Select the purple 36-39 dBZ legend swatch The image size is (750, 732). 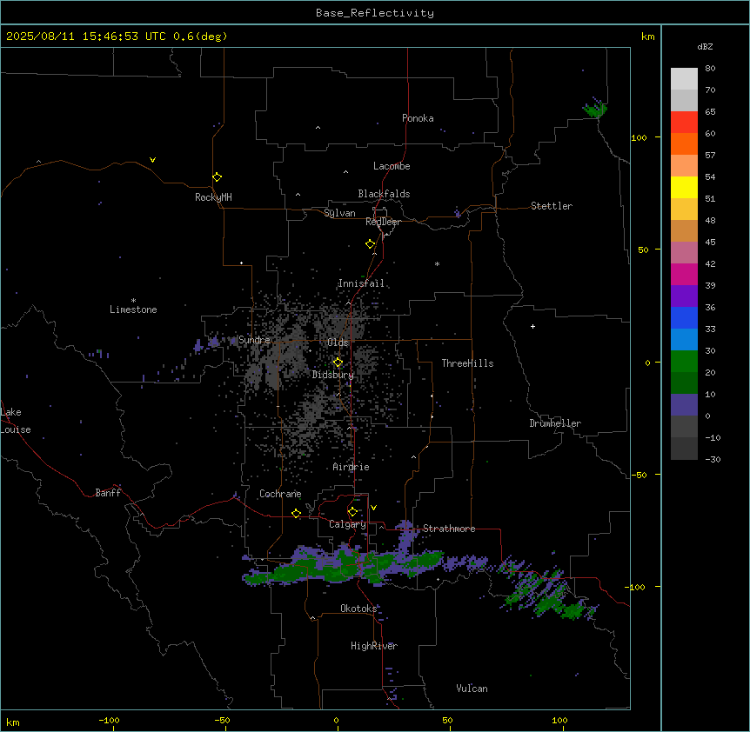(684, 296)
